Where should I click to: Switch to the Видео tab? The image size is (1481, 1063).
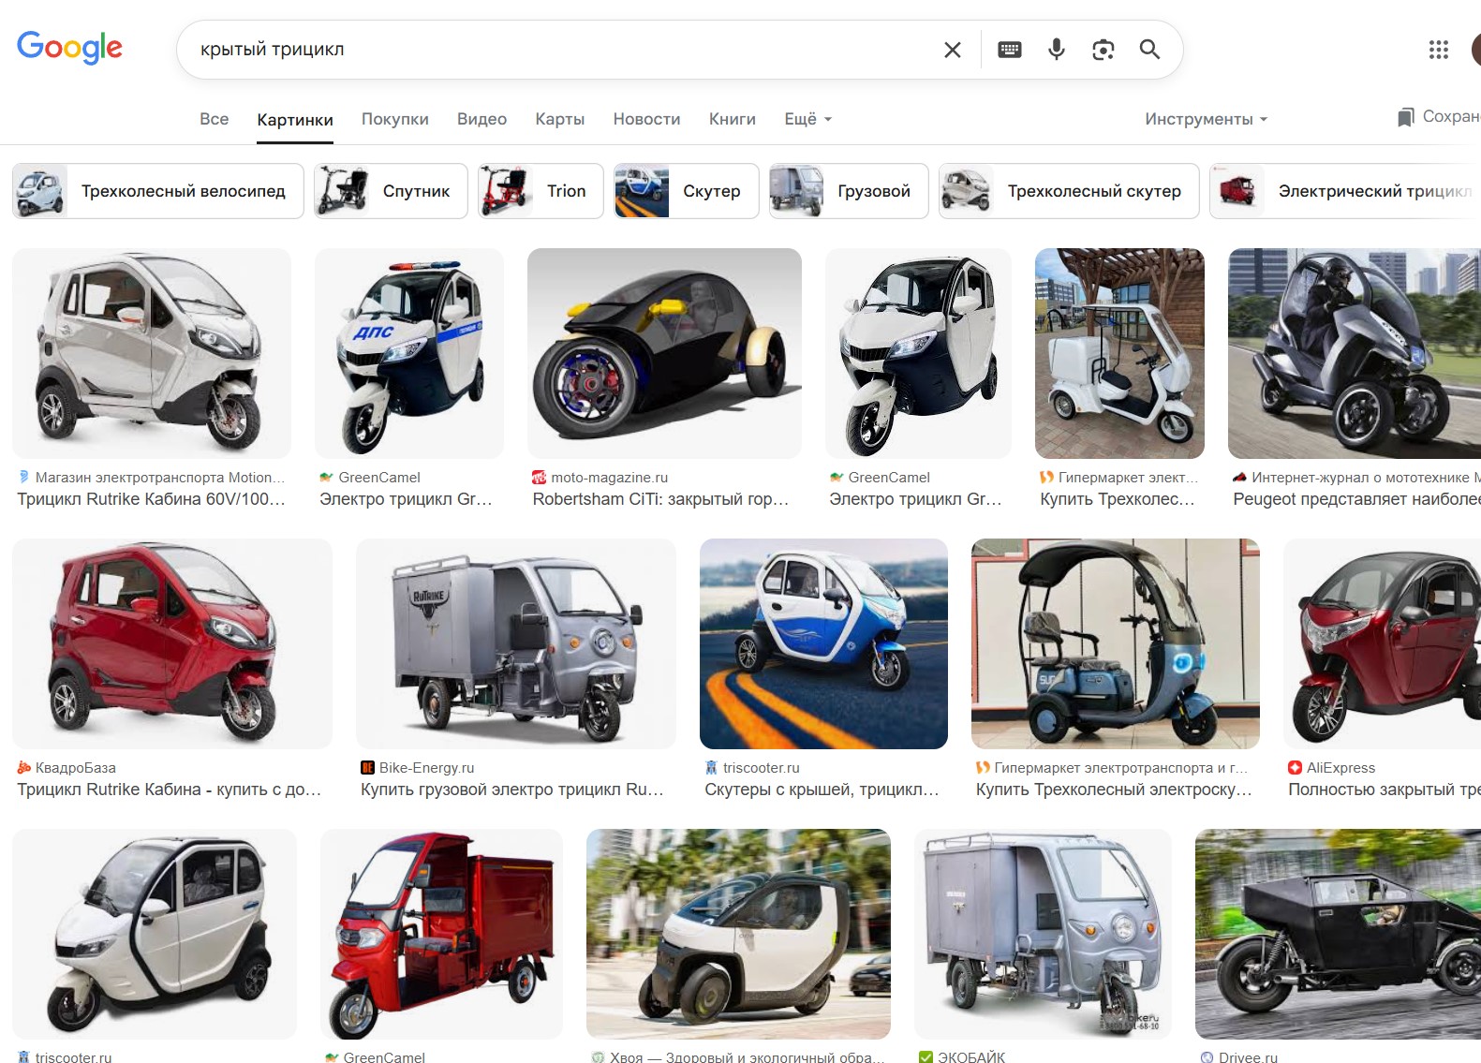point(481,119)
